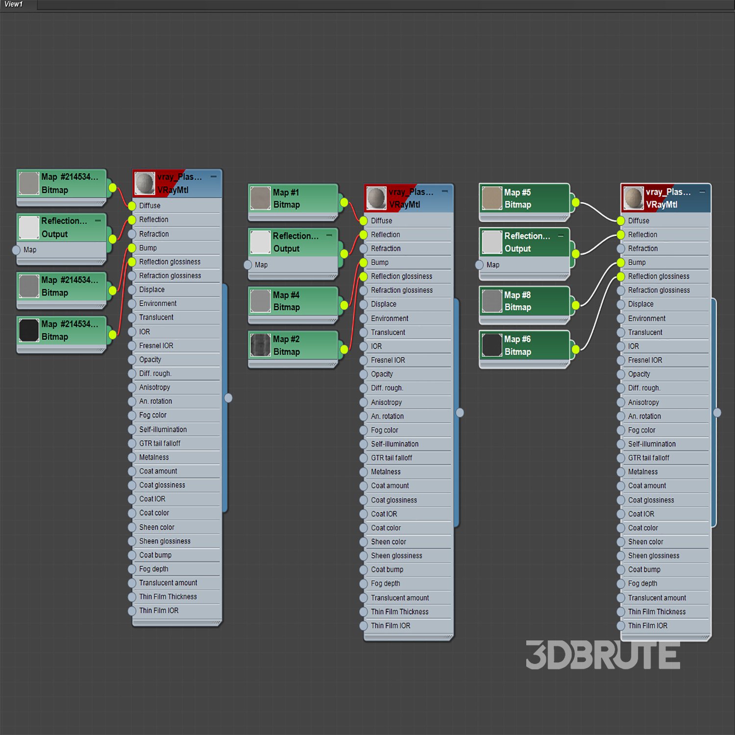Screen dimensions: 735x735
Task: Click the sphere preview on the white-wired VRayMtl
Action: 633,198
